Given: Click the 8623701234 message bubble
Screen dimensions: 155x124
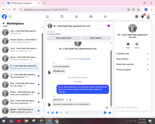Looking at the screenshot, I should 58,100.
